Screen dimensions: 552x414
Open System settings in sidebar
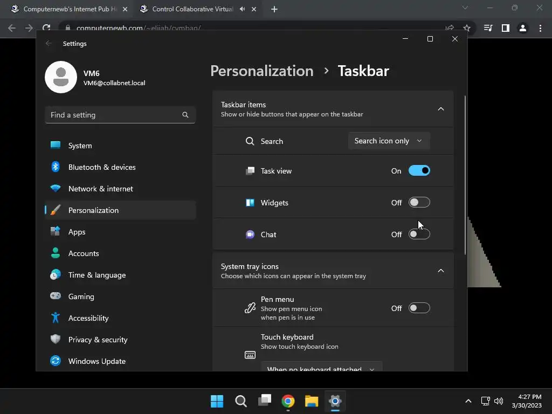pos(120,146)
